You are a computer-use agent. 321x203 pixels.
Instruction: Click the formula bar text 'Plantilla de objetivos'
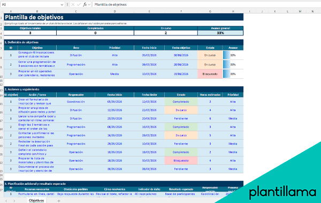[111, 4]
